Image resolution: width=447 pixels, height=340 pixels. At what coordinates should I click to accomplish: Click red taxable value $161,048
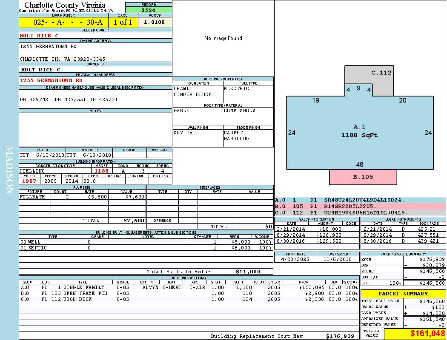(427, 334)
